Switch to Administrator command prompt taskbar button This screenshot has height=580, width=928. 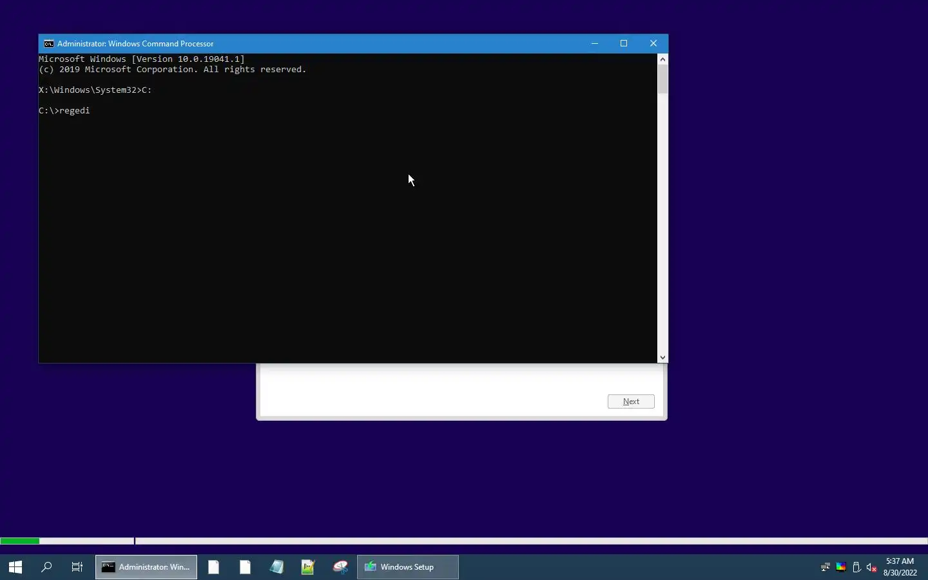[x=147, y=567]
